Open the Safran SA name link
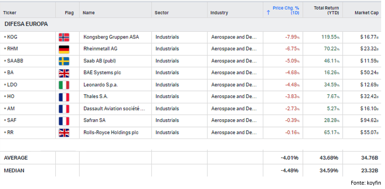This screenshot has width=385, height=189. point(94,120)
